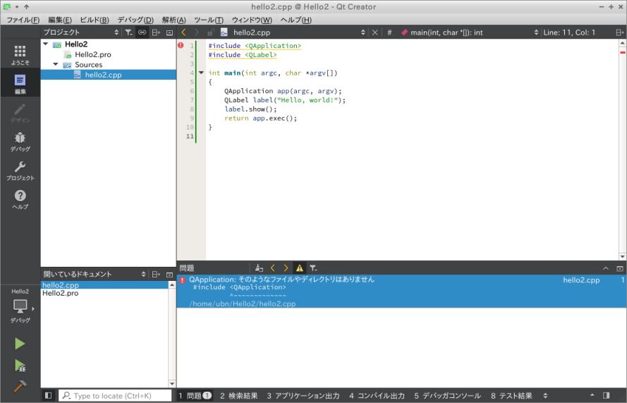Open the 編集(E) menu

60,20
